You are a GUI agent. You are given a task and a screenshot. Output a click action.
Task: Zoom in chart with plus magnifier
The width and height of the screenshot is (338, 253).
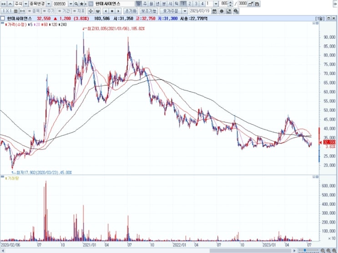coord(328,251)
